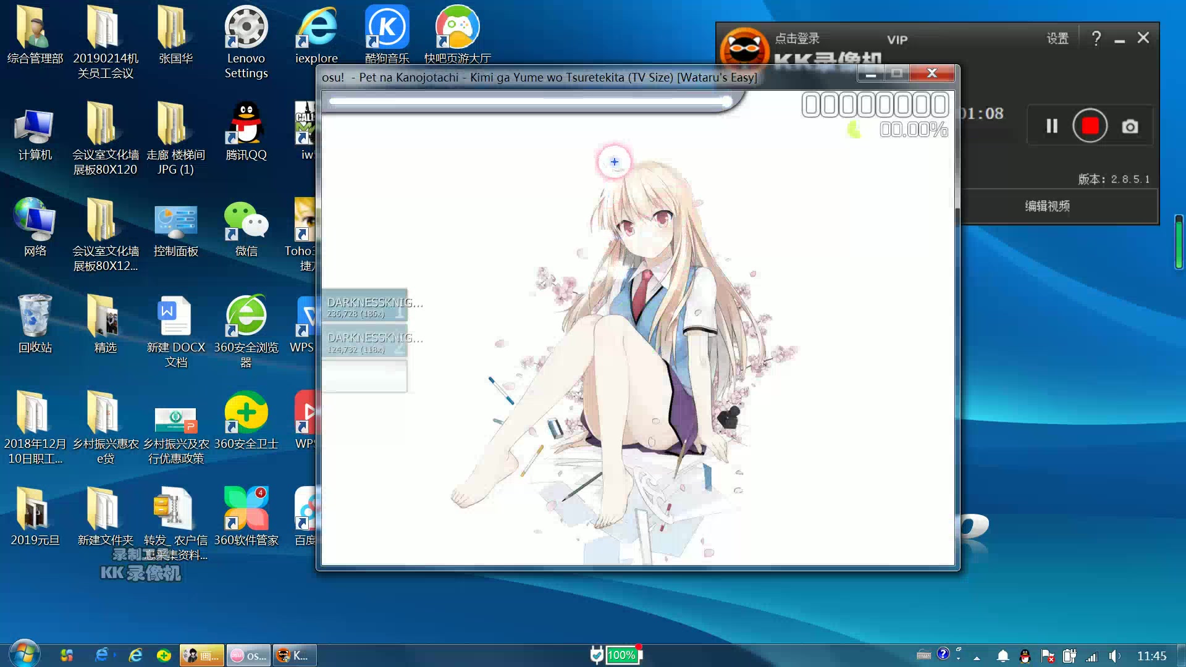1186x667 pixels.
Task: Open the 精选 folder
Action: 105,324
